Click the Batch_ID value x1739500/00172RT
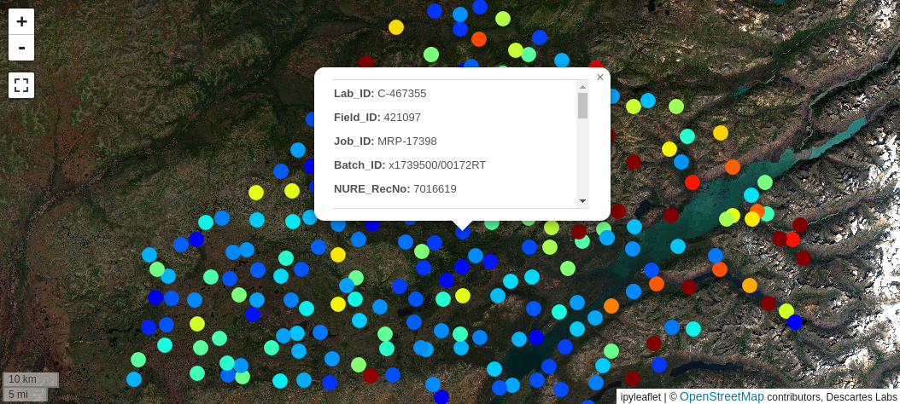The height and width of the screenshot is (404, 900). click(436, 165)
